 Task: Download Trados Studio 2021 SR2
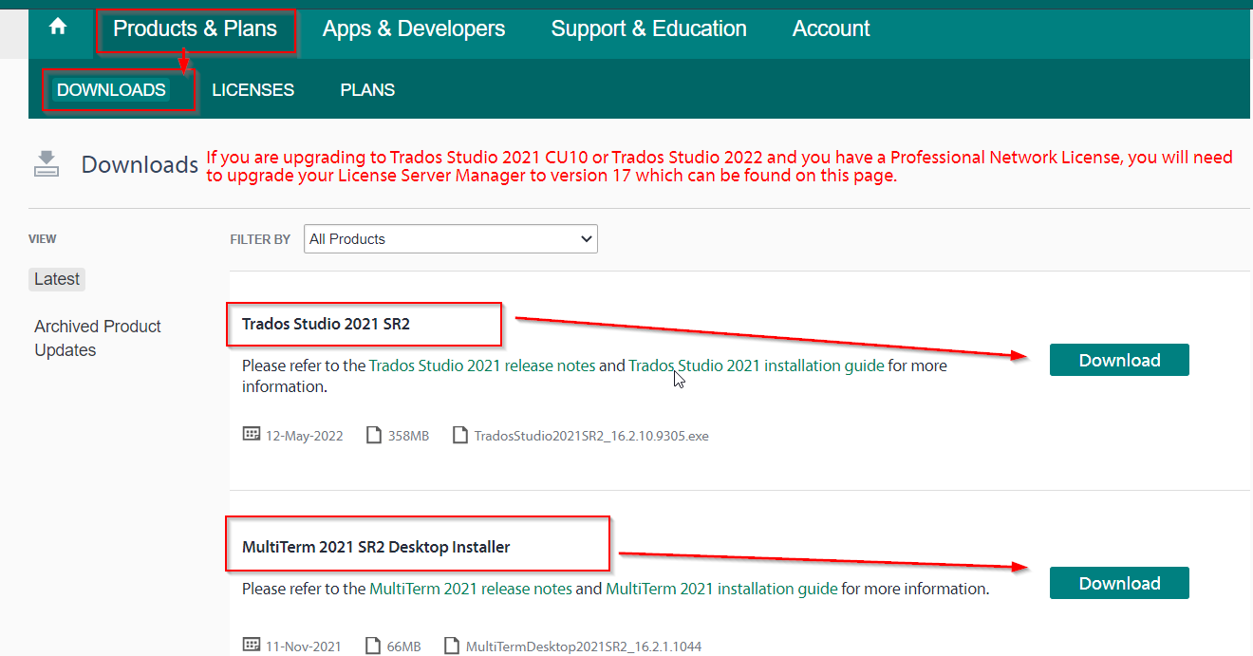tap(1119, 360)
